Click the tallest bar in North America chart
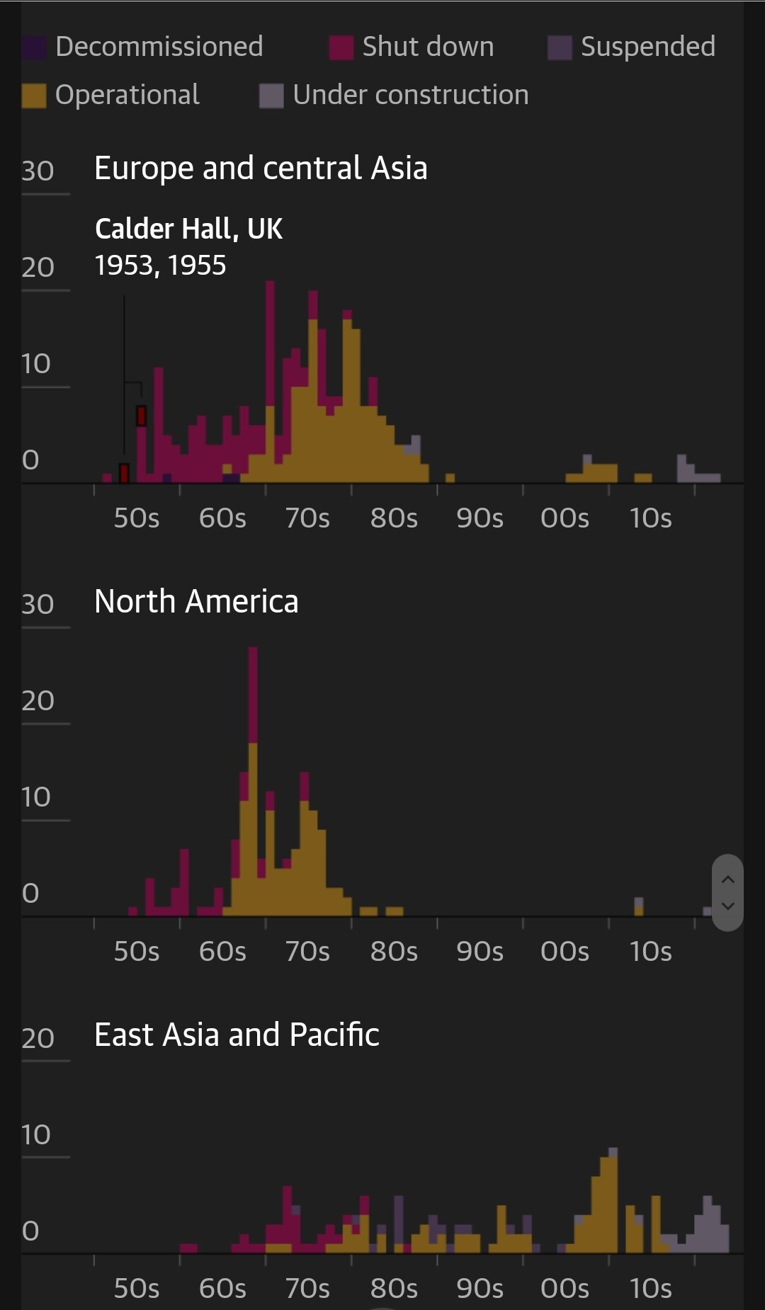Screen dimensions: 765x1310 pos(253,779)
